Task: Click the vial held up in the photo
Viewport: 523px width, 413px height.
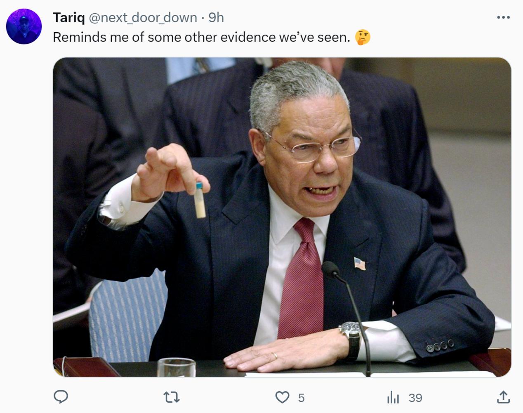Action: [x=200, y=200]
